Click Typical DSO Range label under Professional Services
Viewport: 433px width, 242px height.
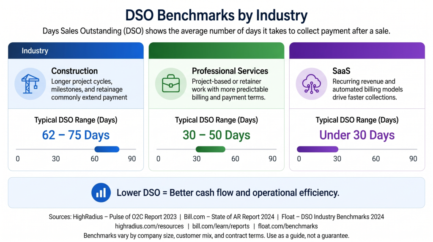click(216, 120)
